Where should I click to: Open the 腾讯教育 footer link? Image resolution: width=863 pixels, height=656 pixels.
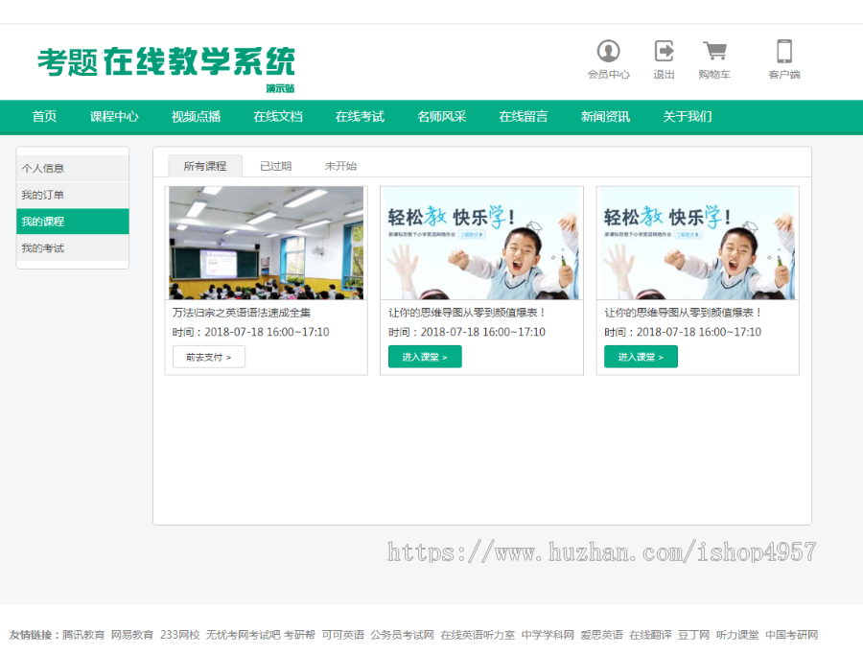point(86,634)
